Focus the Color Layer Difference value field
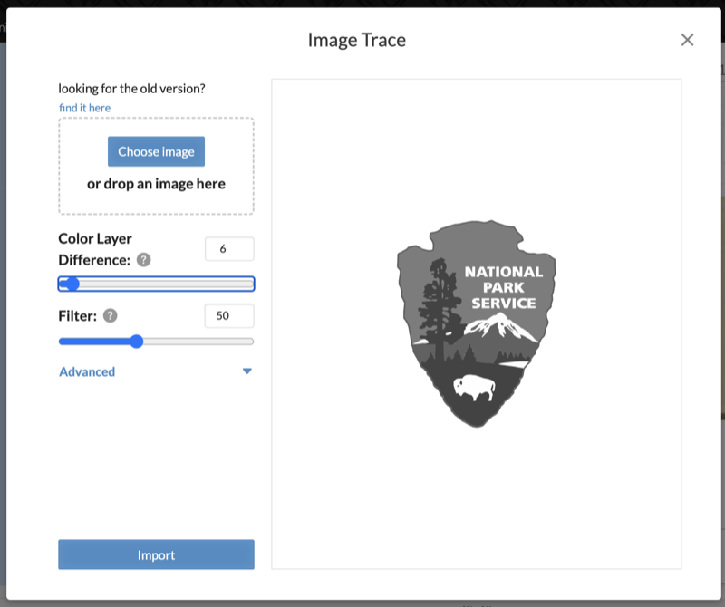This screenshot has height=607, width=725. coord(229,249)
